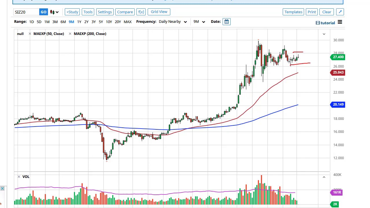Open the Compare menu

click(125, 12)
